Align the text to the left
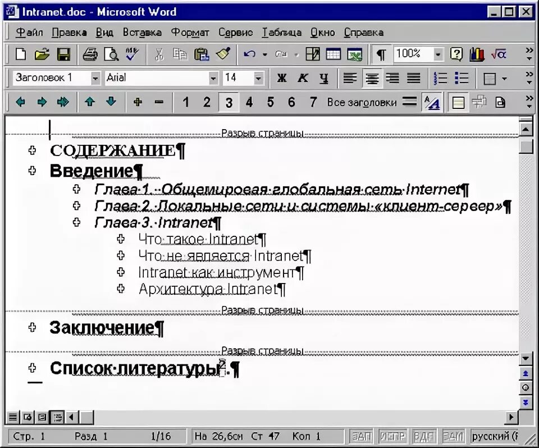Screen dimensions: 539x448 (x=350, y=79)
